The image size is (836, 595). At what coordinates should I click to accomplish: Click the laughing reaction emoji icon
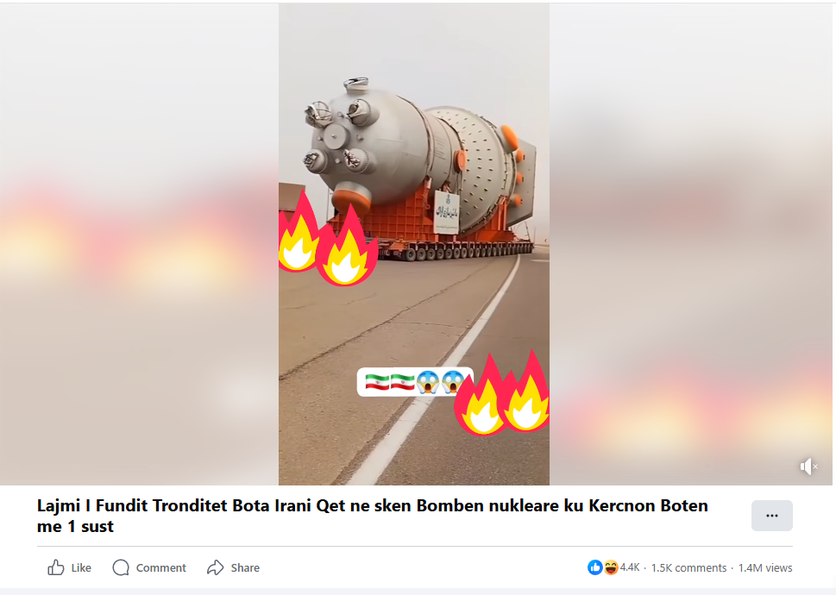(x=611, y=567)
